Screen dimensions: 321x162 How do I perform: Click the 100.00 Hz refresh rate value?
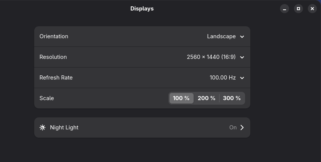point(223,78)
